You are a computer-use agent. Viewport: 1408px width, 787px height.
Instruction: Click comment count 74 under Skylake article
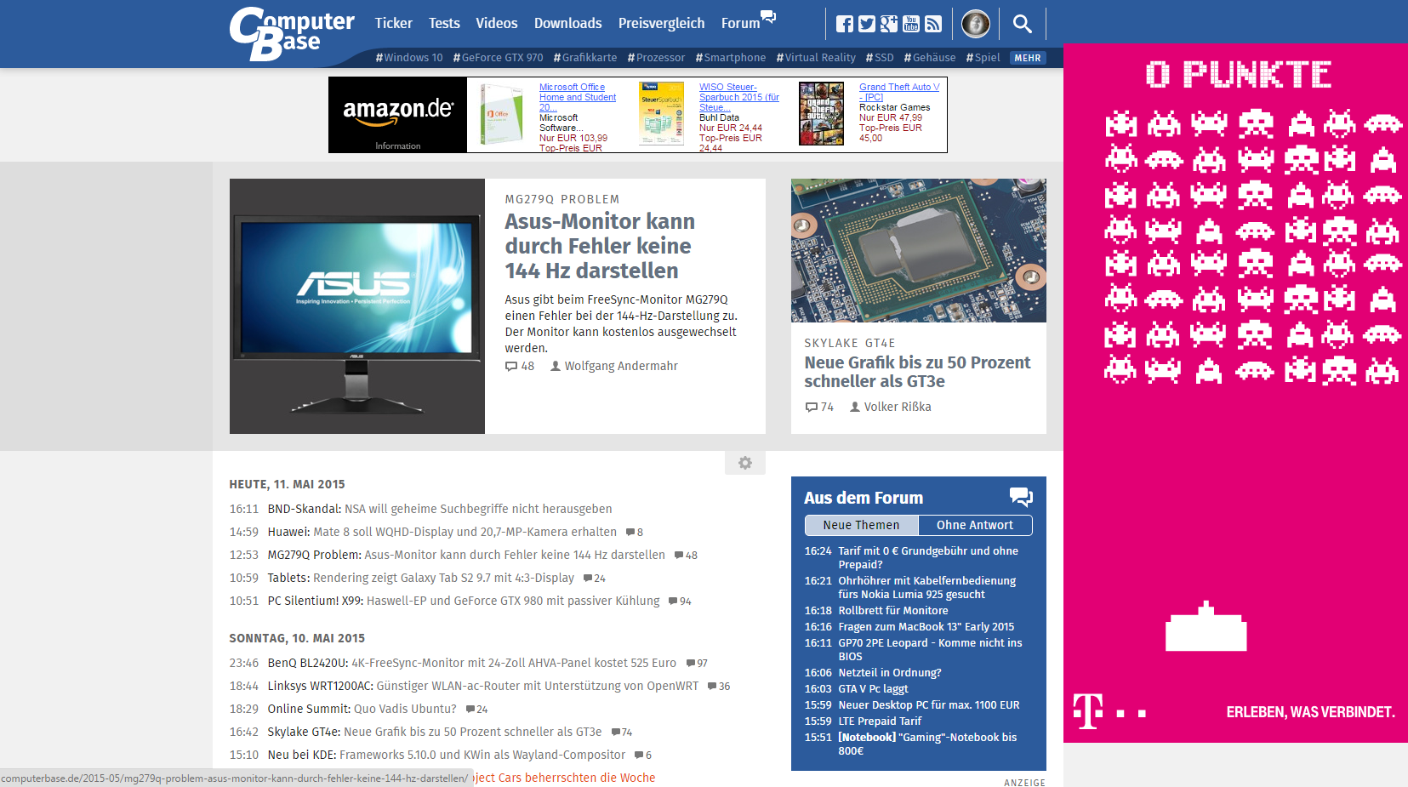[x=819, y=407]
